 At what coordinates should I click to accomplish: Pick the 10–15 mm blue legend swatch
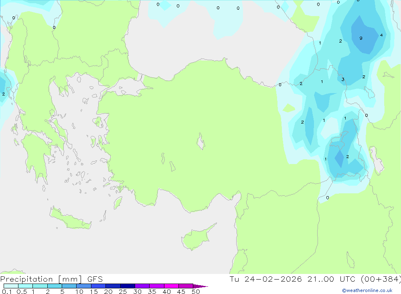coord(84,286)
